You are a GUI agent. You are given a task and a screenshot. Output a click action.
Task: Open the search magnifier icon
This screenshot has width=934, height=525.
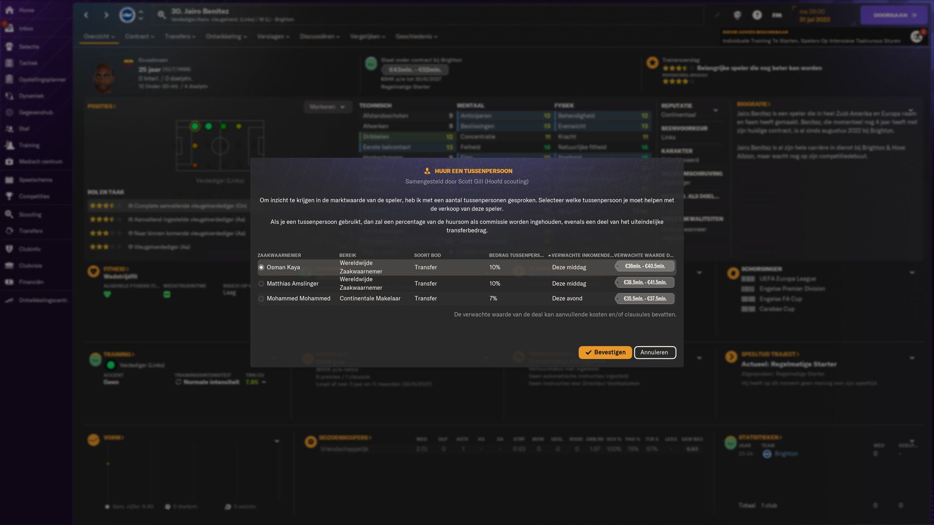tap(162, 15)
